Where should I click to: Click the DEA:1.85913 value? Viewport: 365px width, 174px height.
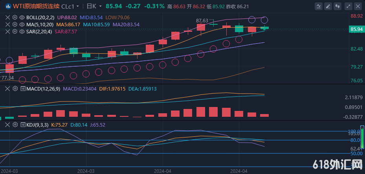pos(142,89)
